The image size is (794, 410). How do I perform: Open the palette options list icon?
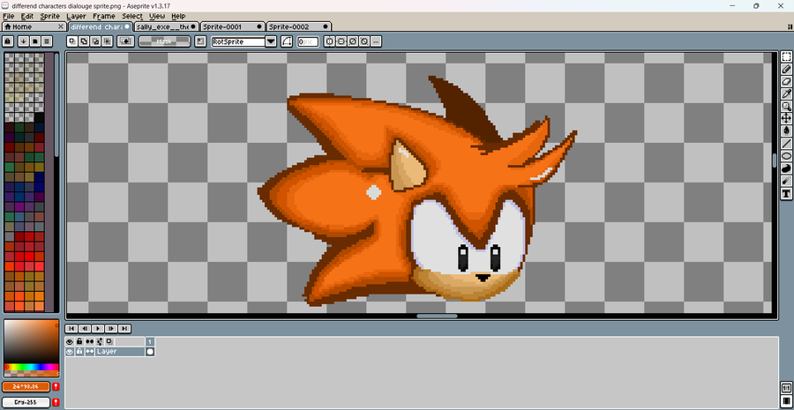(47, 41)
